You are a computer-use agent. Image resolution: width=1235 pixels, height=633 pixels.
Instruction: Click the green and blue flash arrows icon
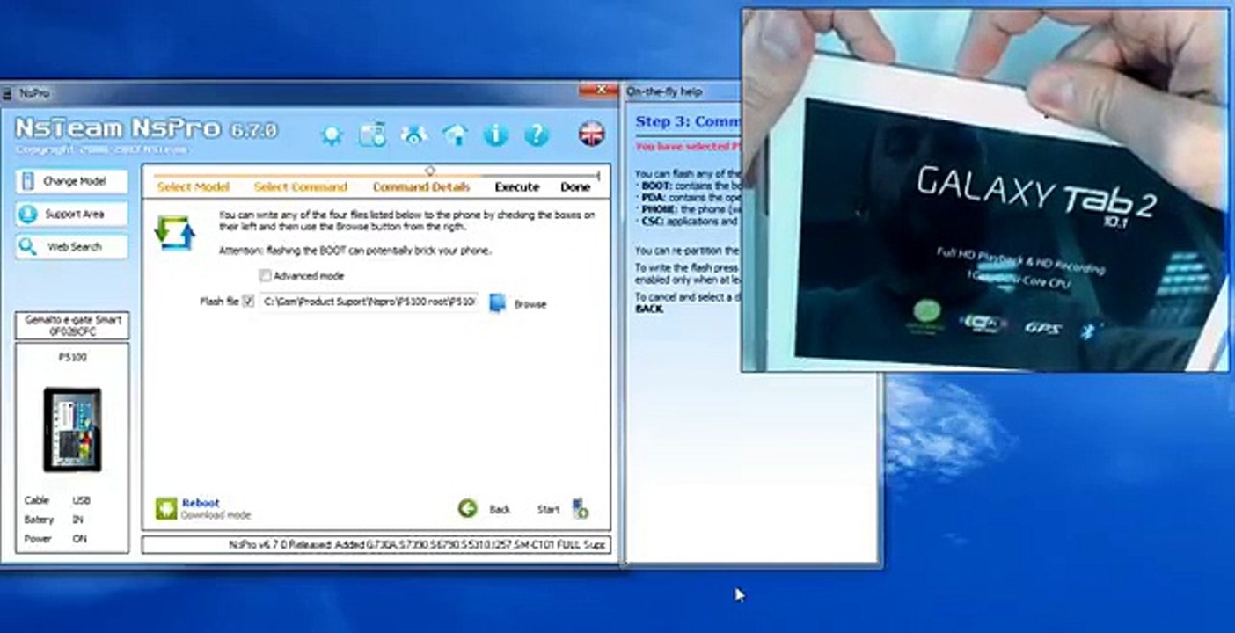tap(173, 233)
